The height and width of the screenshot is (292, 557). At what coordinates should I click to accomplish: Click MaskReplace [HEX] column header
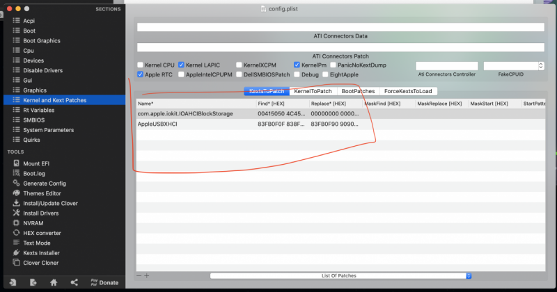(442, 104)
